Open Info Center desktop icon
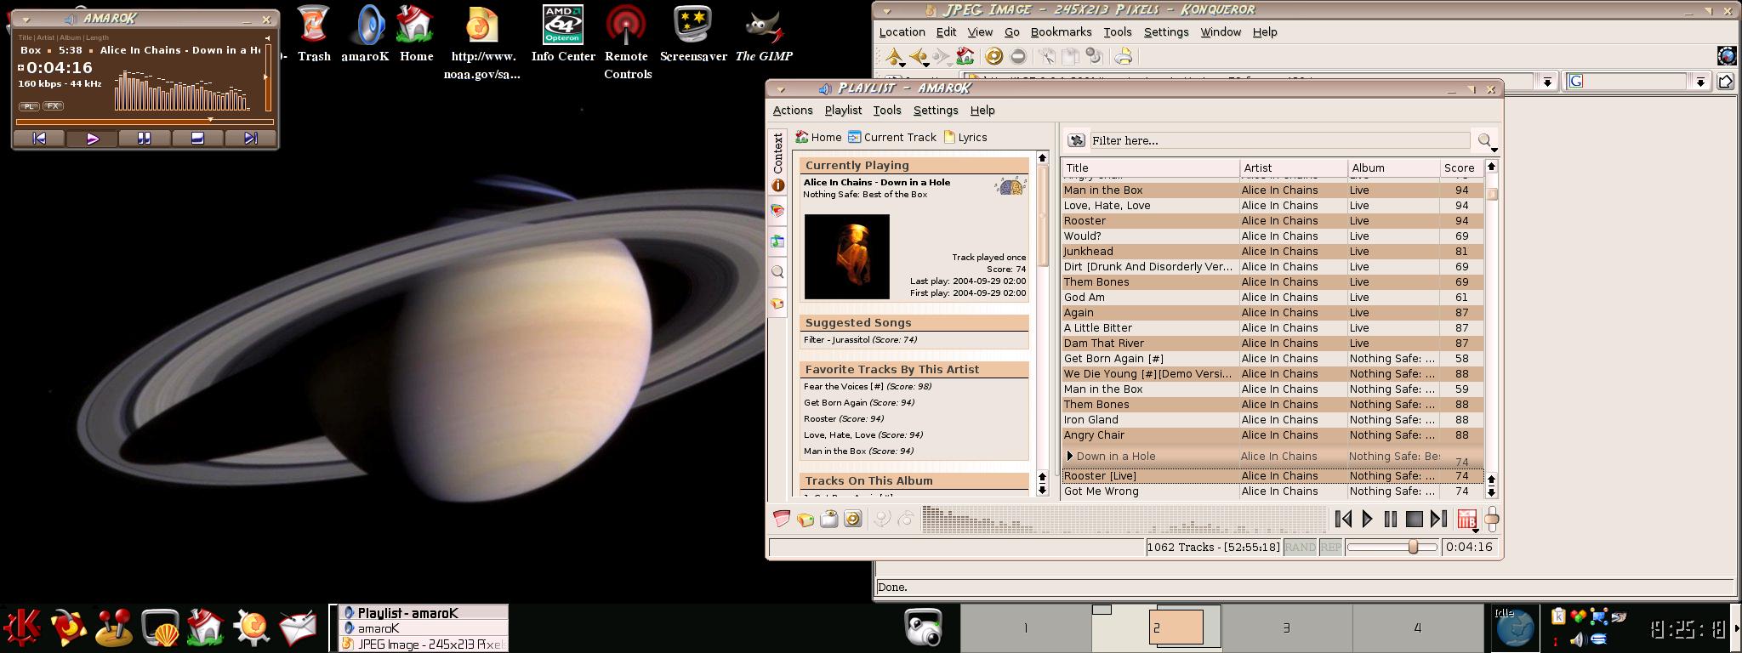The width and height of the screenshot is (1742, 653). tap(563, 34)
